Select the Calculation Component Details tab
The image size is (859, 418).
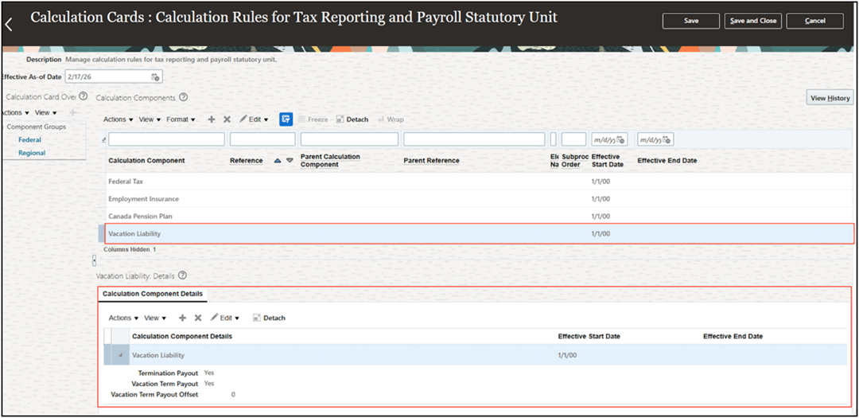click(x=152, y=294)
